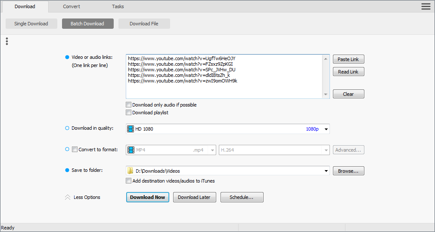The image size is (435, 232).
Task: Click the three vertical dots icon
Action: coord(7,41)
